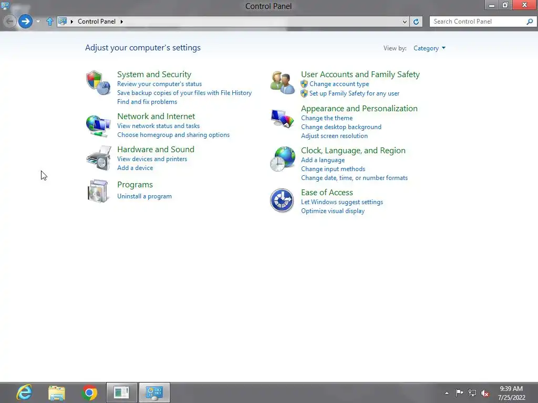Screen dimensions: 538x403
Task: Open Clock, Language, and Region heading
Action: 353,151
